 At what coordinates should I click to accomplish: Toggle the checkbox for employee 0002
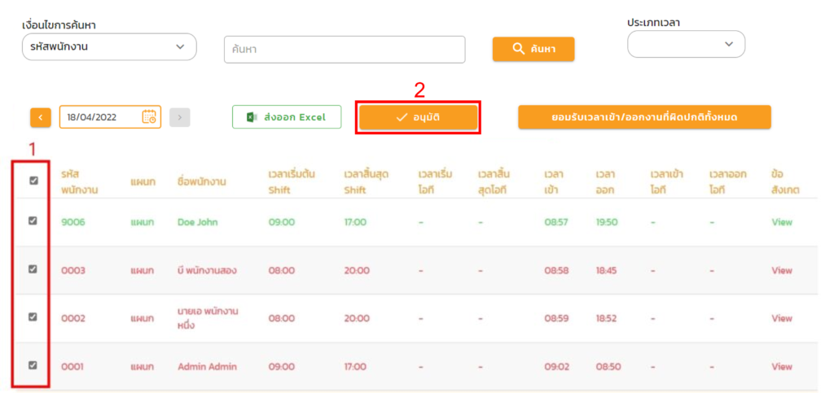[33, 317]
